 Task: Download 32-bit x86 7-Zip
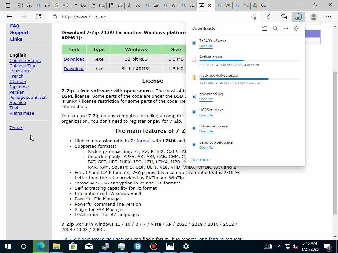(74, 59)
